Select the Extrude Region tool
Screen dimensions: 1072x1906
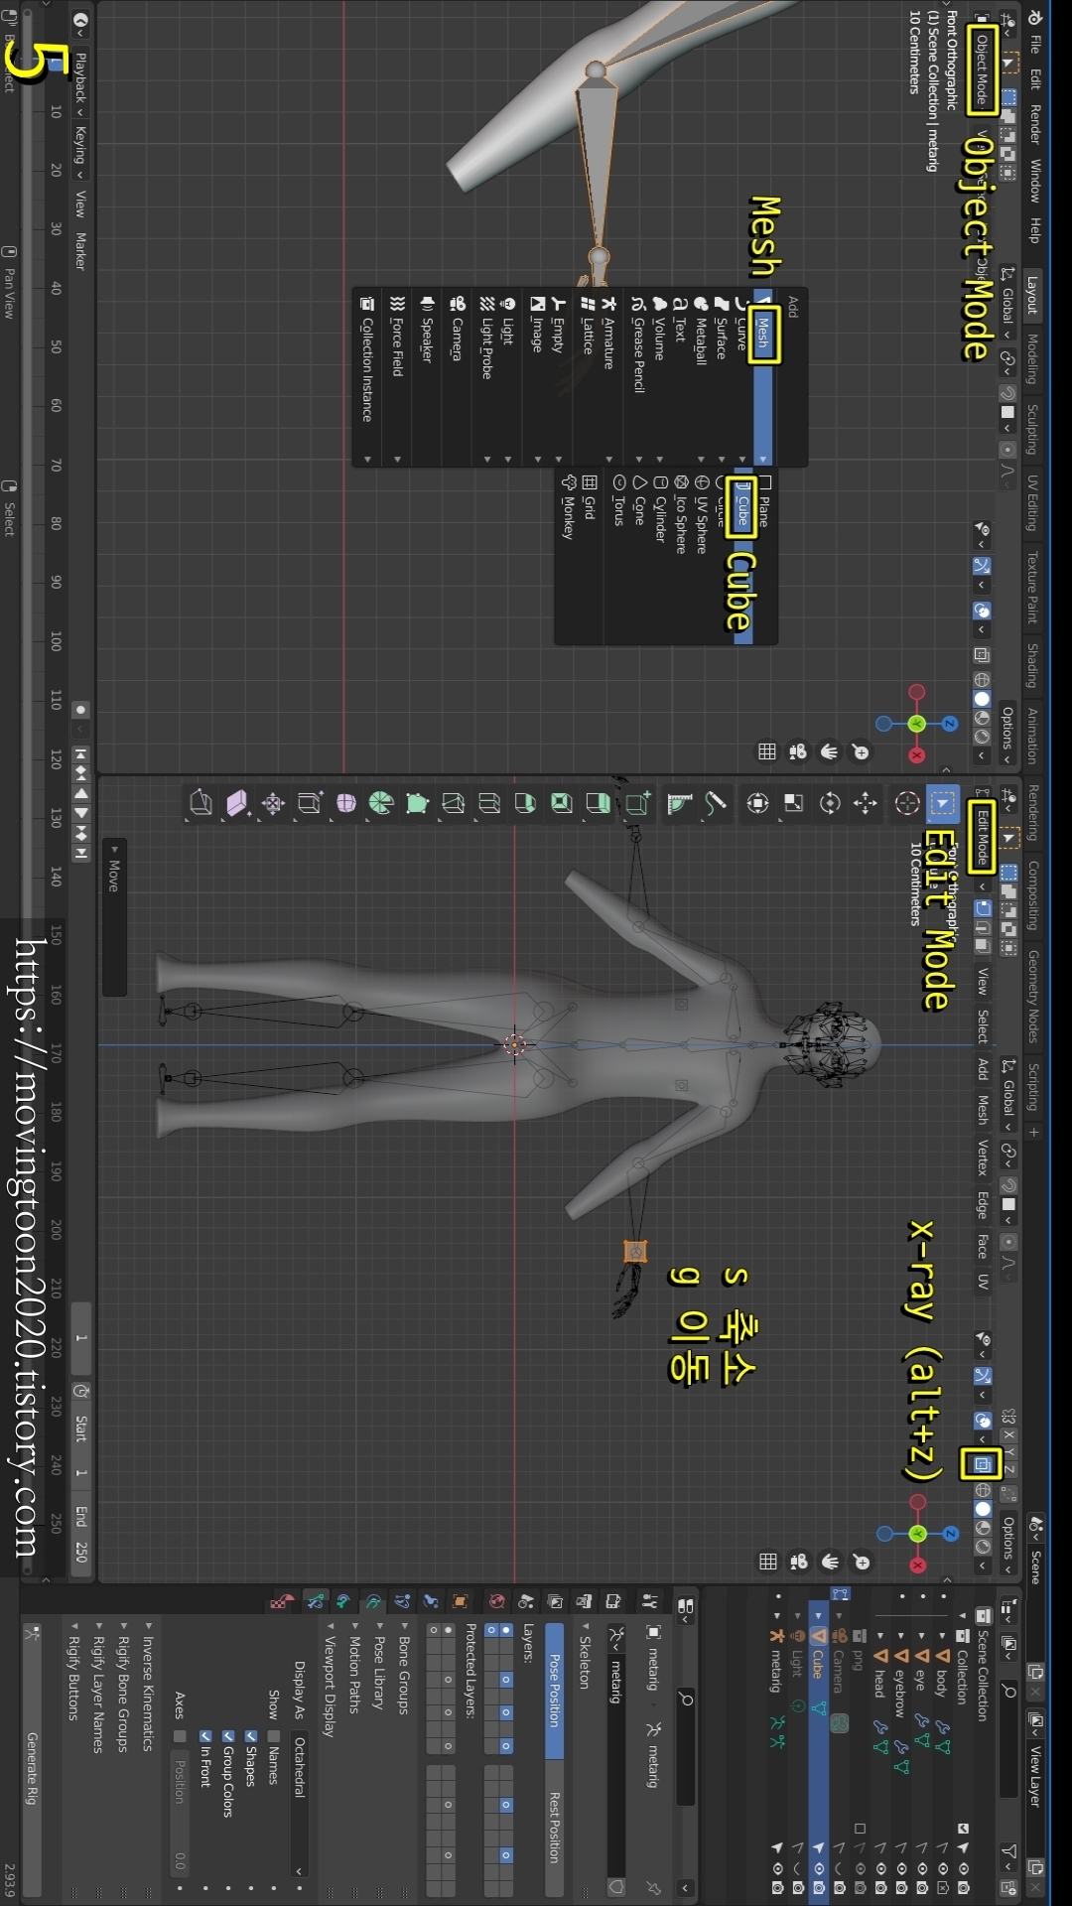598,803
